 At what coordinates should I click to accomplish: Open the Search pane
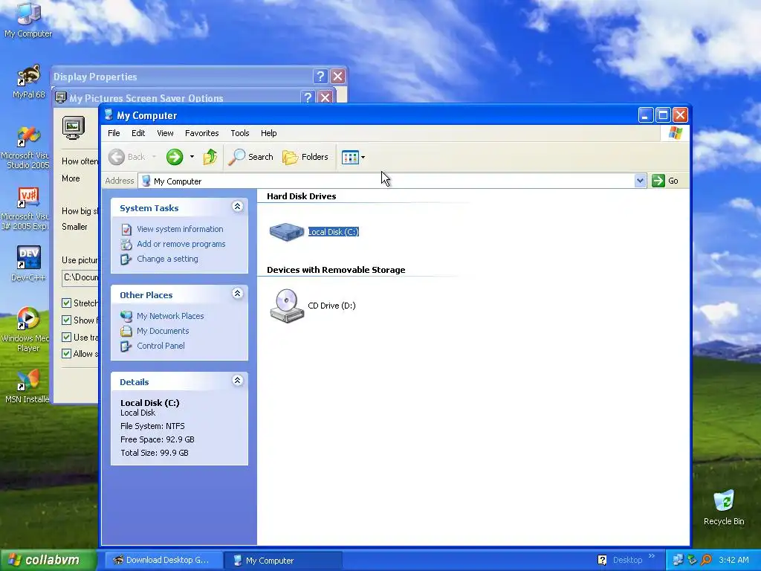(x=250, y=157)
